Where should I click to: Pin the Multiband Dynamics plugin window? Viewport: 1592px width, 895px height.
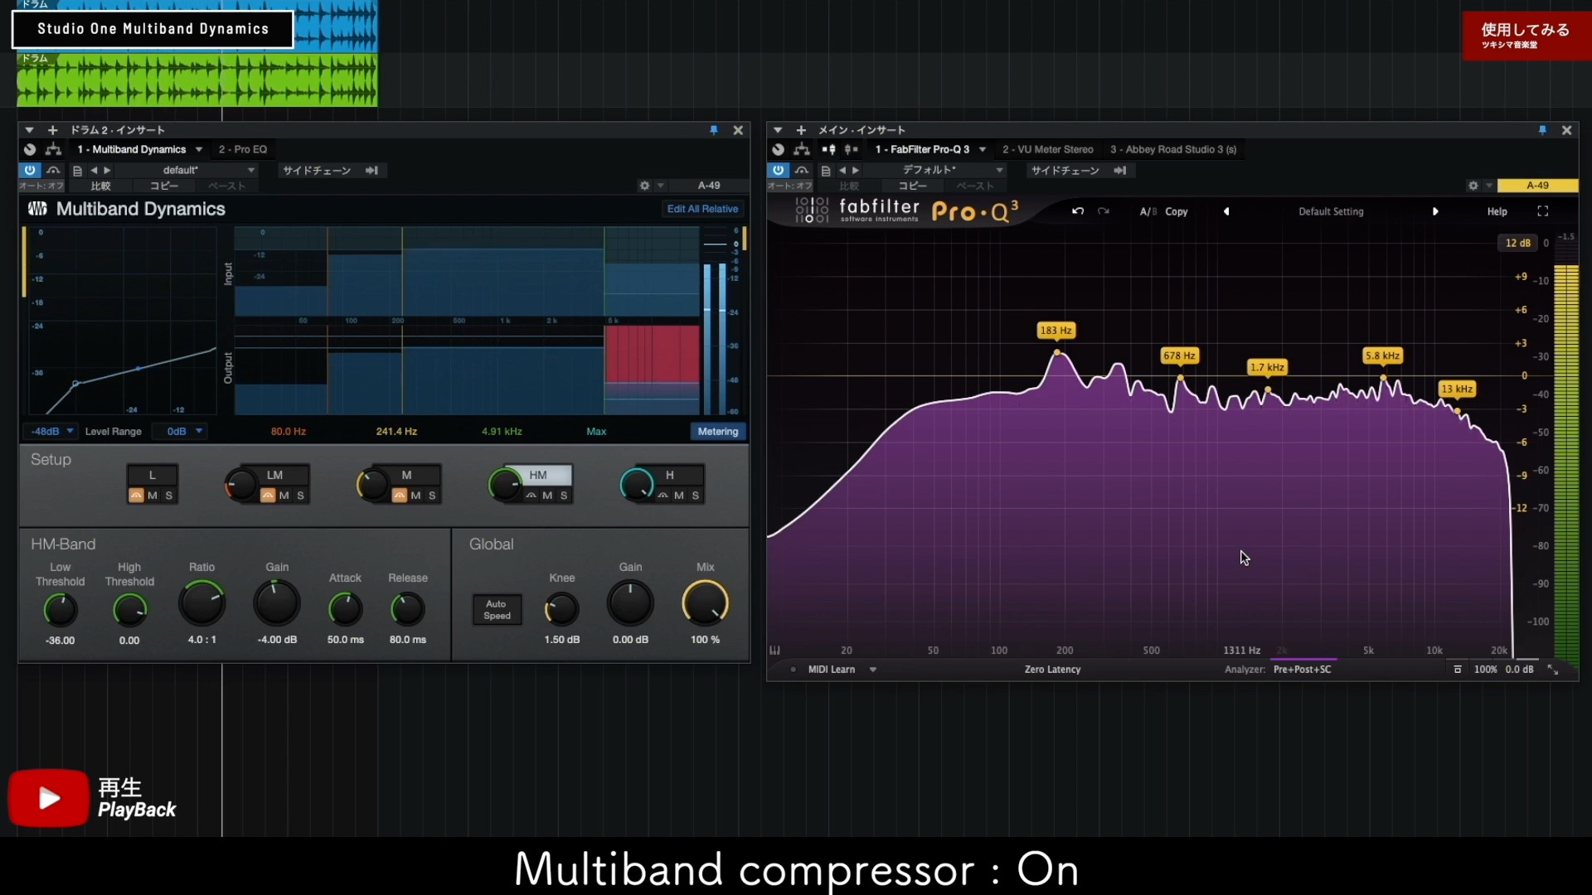[713, 130]
